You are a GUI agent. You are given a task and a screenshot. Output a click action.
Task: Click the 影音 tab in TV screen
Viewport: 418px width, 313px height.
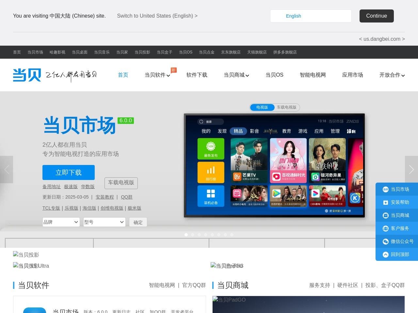254,131
